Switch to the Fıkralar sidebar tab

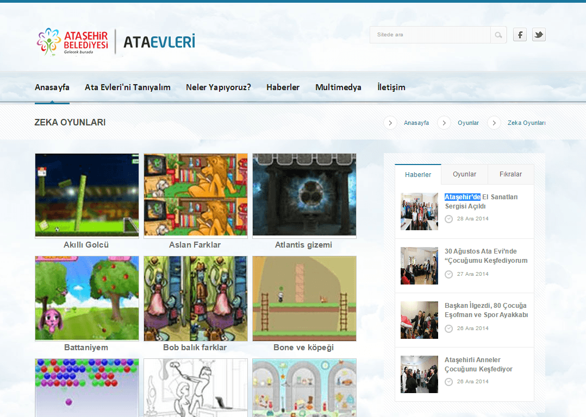tap(510, 174)
